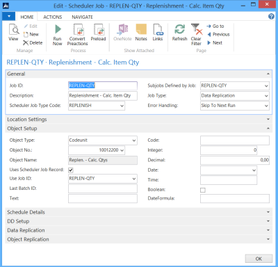
Task: Open Subjobs Defined by Job dropdown
Action: (266, 86)
